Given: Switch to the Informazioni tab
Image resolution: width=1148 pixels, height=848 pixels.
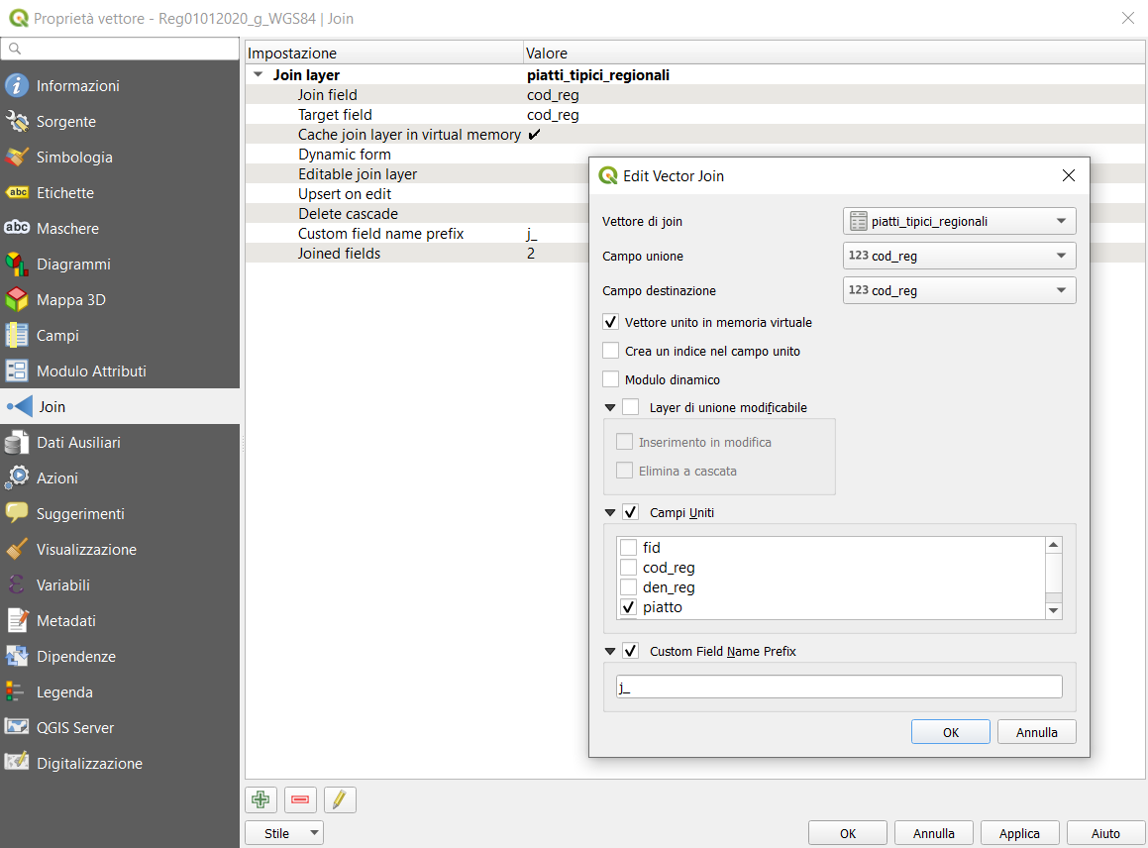Looking at the screenshot, I should tap(77, 86).
